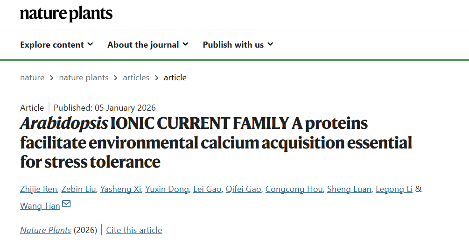Open the About the journal dropdown
The image size is (469, 240).
click(147, 45)
